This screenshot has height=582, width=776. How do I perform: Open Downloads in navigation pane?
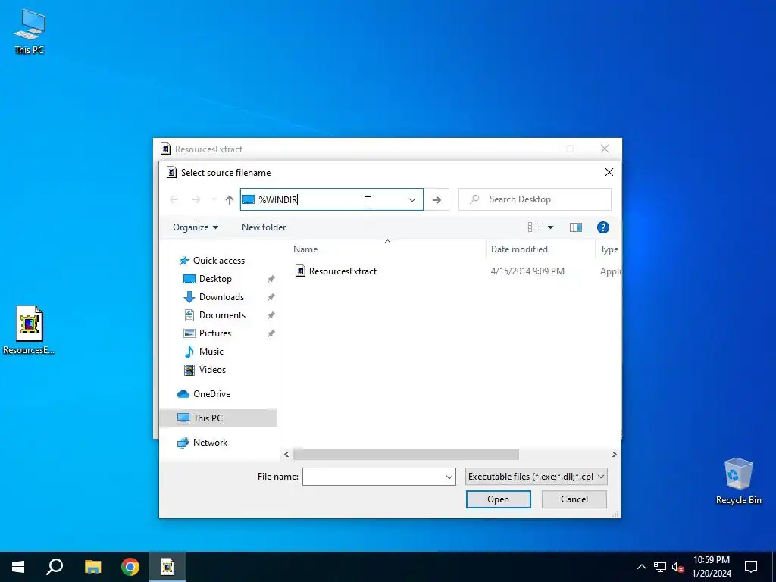tap(221, 297)
